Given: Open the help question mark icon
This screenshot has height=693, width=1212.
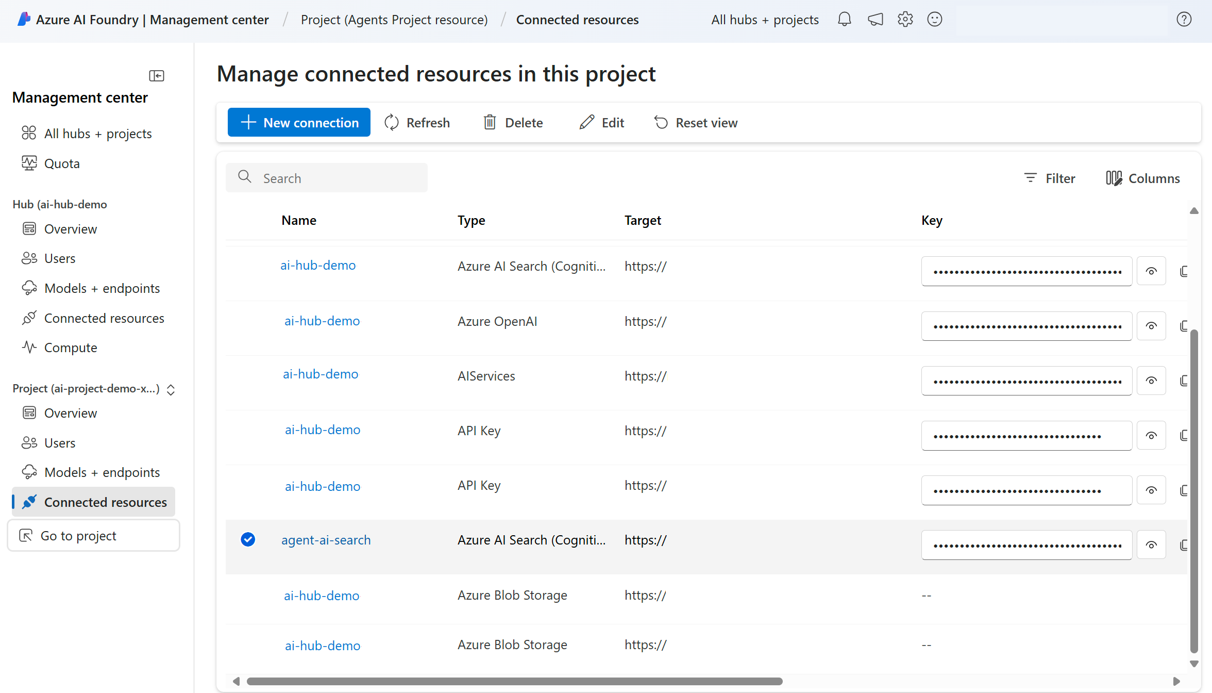Looking at the screenshot, I should tap(1184, 19).
